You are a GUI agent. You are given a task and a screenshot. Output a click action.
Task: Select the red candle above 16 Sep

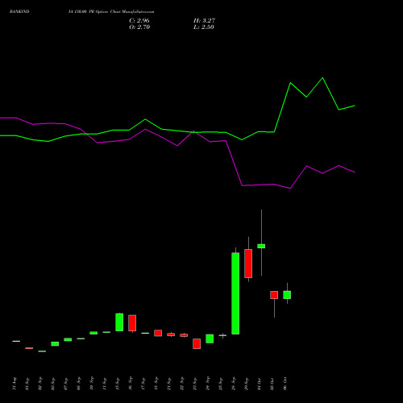click(x=132, y=323)
